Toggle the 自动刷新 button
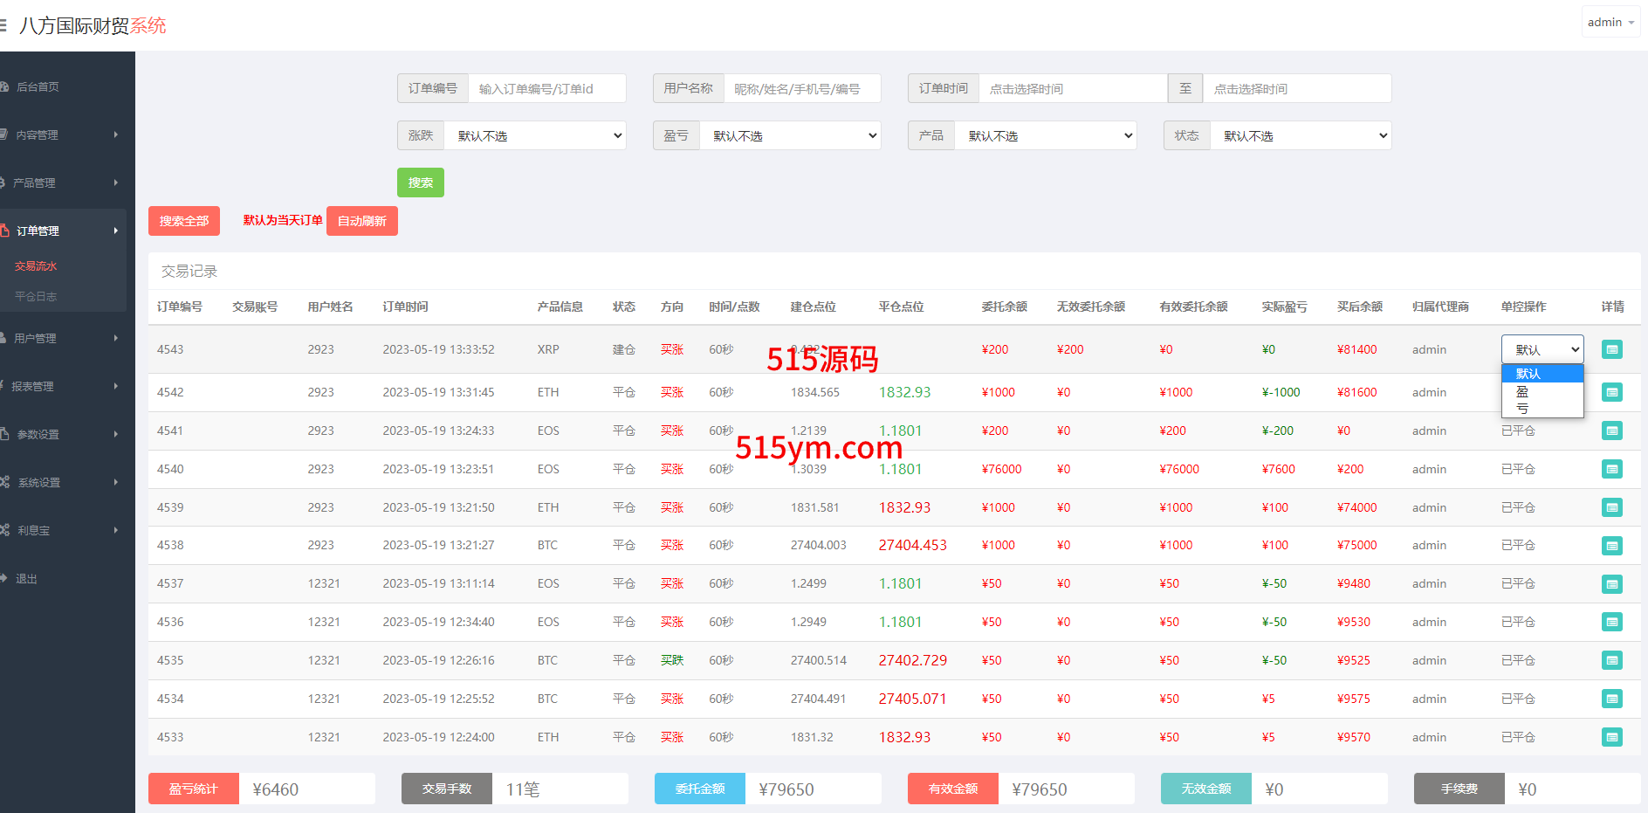 tap(361, 221)
